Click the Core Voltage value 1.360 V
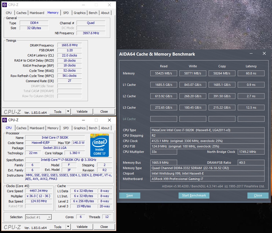 tap(75, 153)
